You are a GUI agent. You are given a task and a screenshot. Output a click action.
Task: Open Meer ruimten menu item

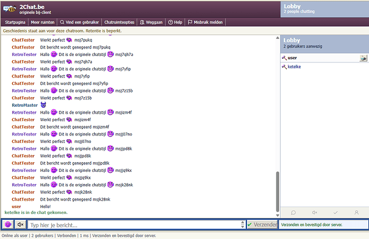pyautogui.click(x=43, y=22)
